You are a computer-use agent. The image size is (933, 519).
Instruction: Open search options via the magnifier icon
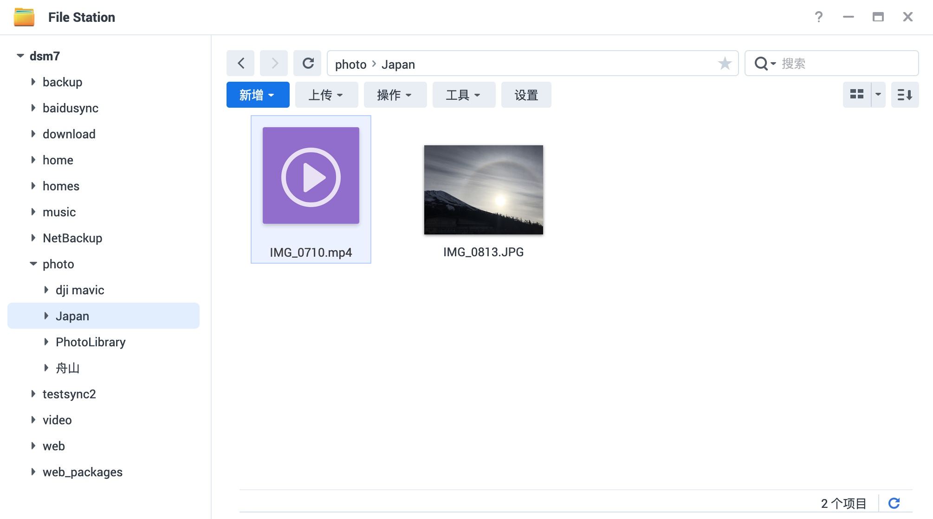click(x=765, y=63)
